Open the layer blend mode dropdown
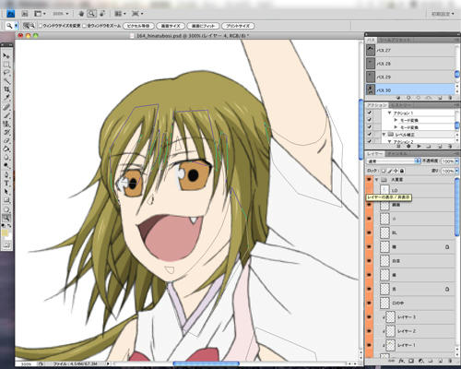The image size is (461, 369). click(x=394, y=161)
